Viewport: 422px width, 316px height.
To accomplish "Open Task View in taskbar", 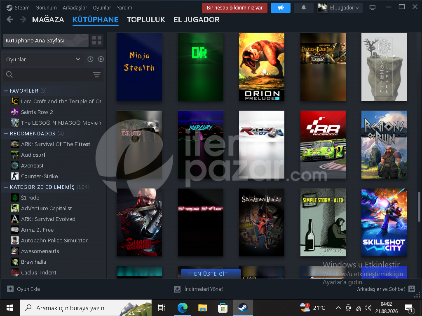I will (x=162, y=308).
